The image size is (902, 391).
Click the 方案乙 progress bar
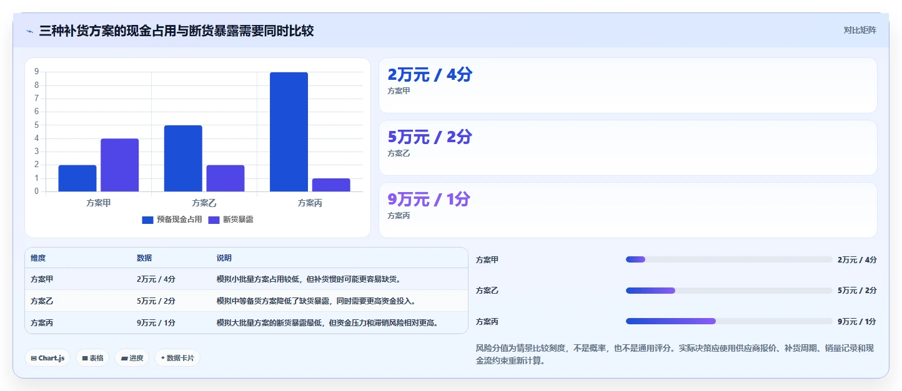click(729, 291)
